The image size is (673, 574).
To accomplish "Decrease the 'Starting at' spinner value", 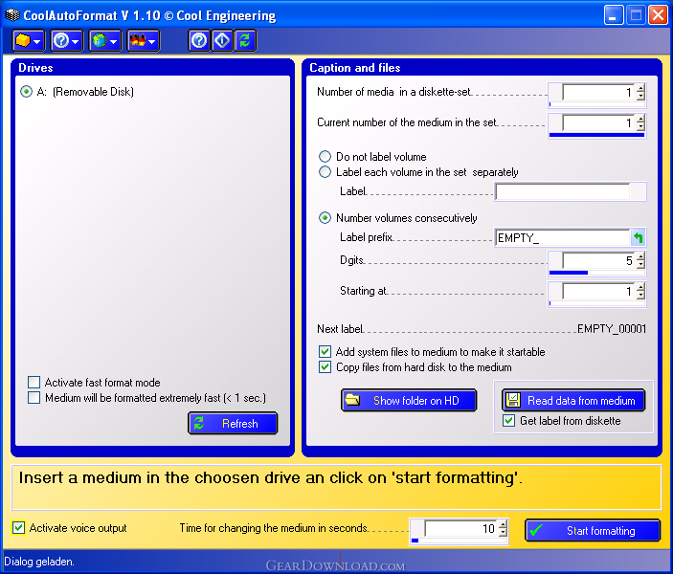I will coord(640,296).
